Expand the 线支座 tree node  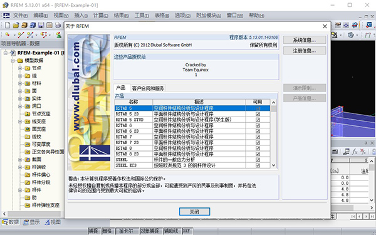[20, 122]
